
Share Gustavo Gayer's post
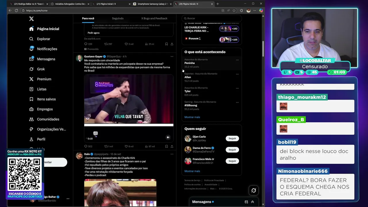tap(172, 146)
